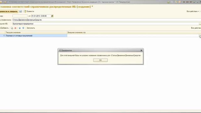Screen dimensions: 201x113
Task: Click Добавить to add a row
Action: click(x=4, y=28)
